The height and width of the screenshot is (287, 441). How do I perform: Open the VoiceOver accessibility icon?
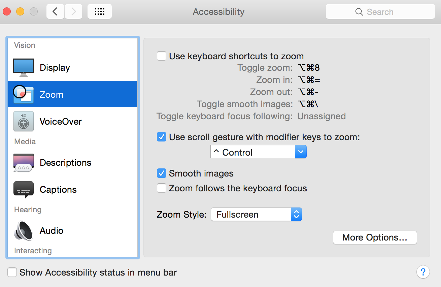[x=24, y=121]
